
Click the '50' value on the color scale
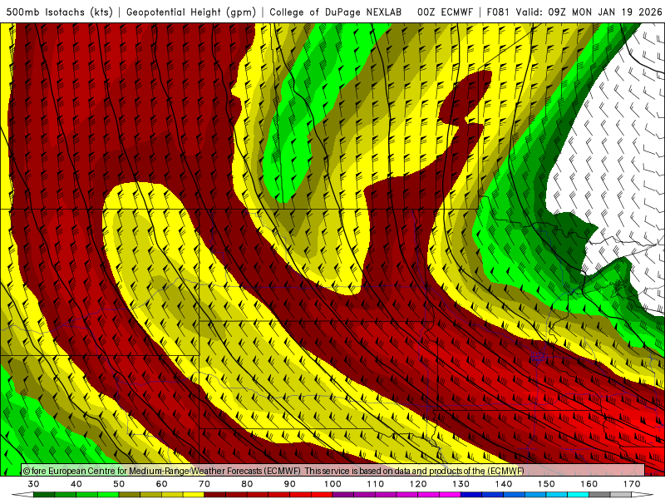(x=119, y=484)
